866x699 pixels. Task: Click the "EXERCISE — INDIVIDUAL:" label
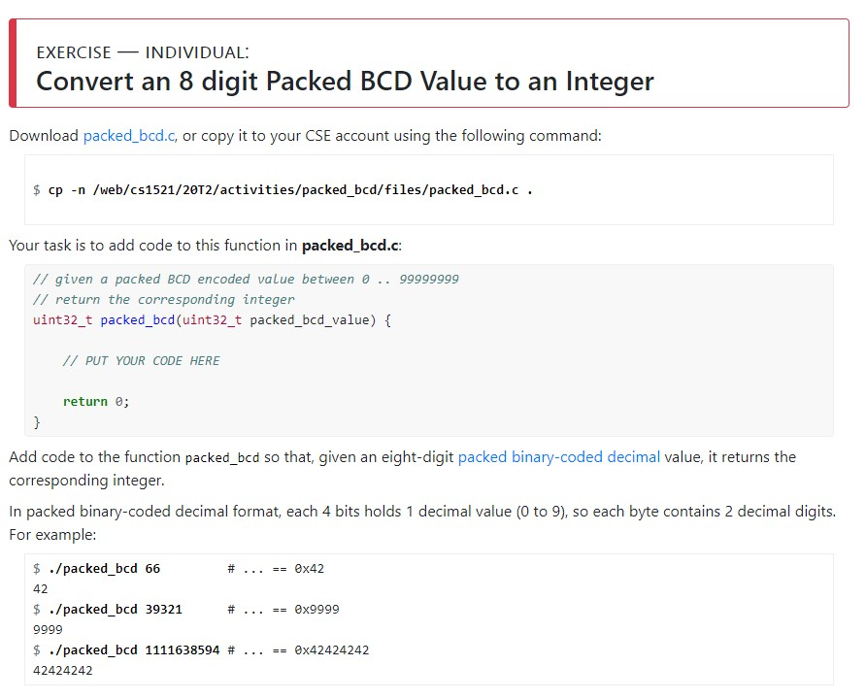[x=143, y=52]
